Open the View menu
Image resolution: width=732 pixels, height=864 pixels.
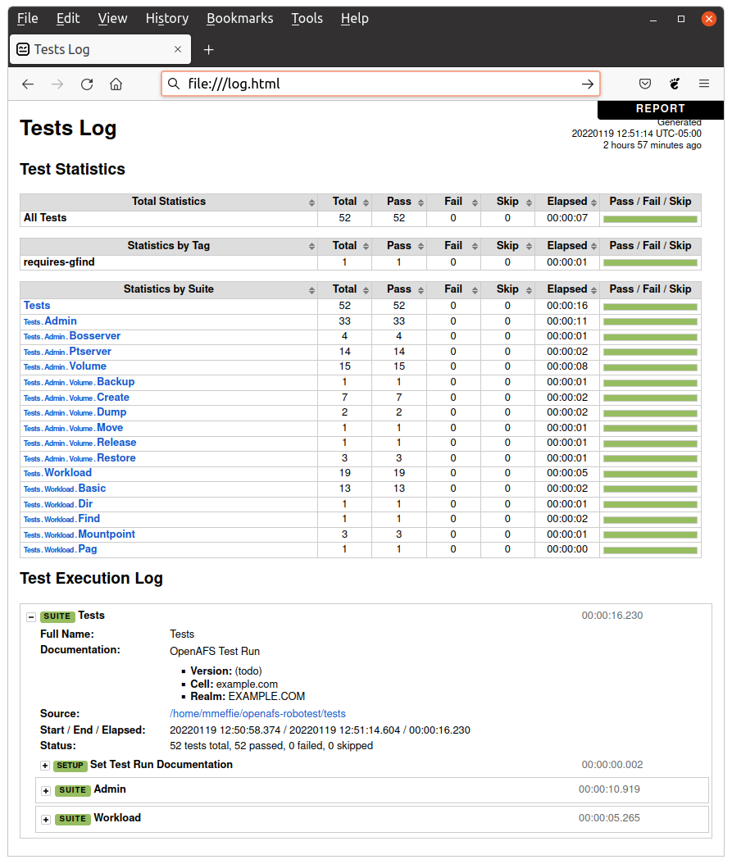pyautogui.click(x=112, y=18)
